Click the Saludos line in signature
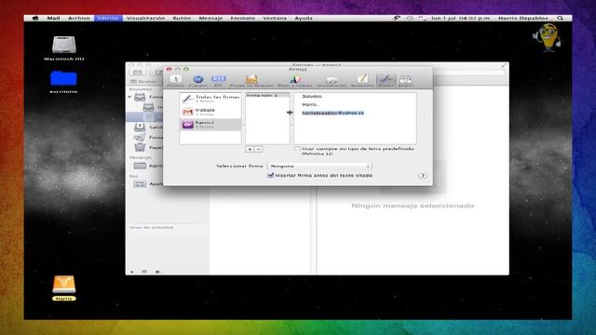The width and height of the screenshot is (596, 335). coord(312,97)
